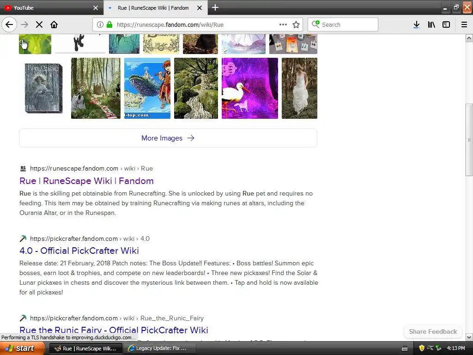The width and height of the screenshot is (473, 355).
Task: Click the Share Feedback button
Action: coord(432,331)
